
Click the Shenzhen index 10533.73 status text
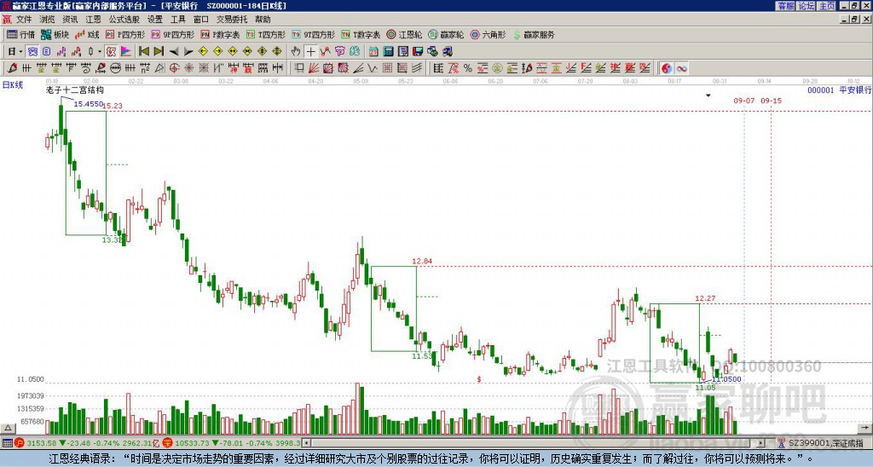coord(190,443)
